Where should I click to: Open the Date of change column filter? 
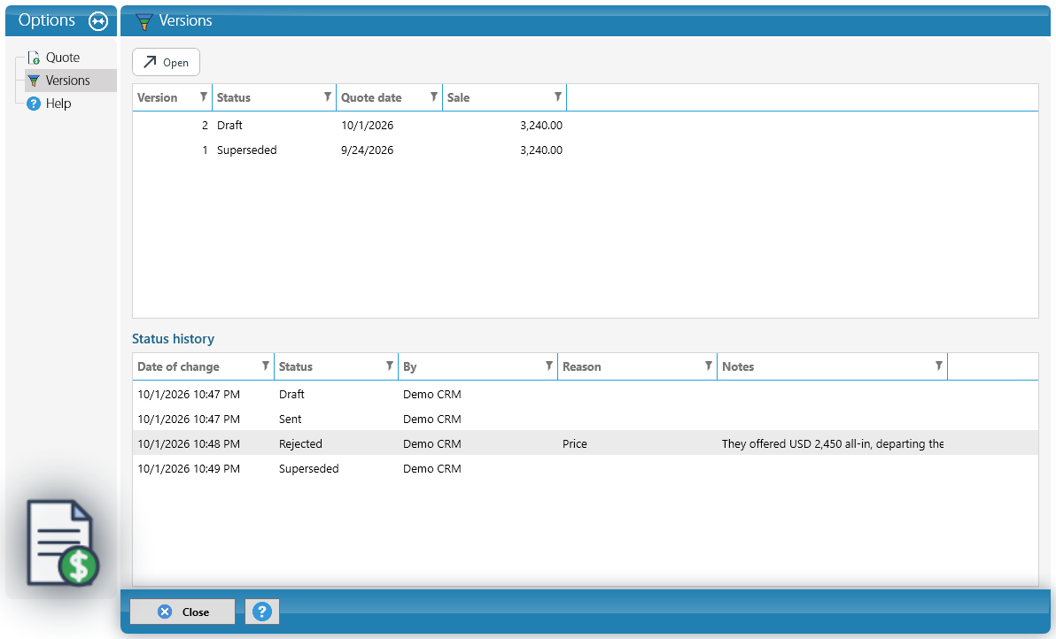266,366
